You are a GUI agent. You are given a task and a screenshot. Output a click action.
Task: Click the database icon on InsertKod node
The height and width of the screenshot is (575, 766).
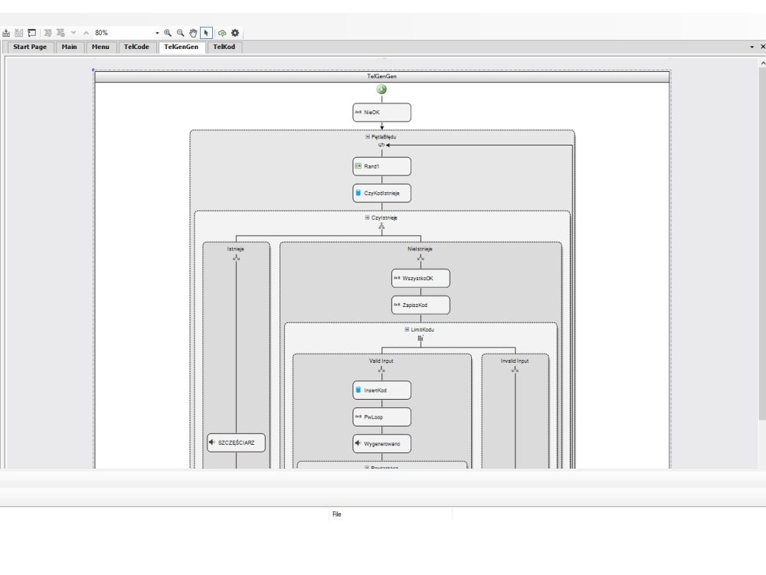[x=358, y=390]
